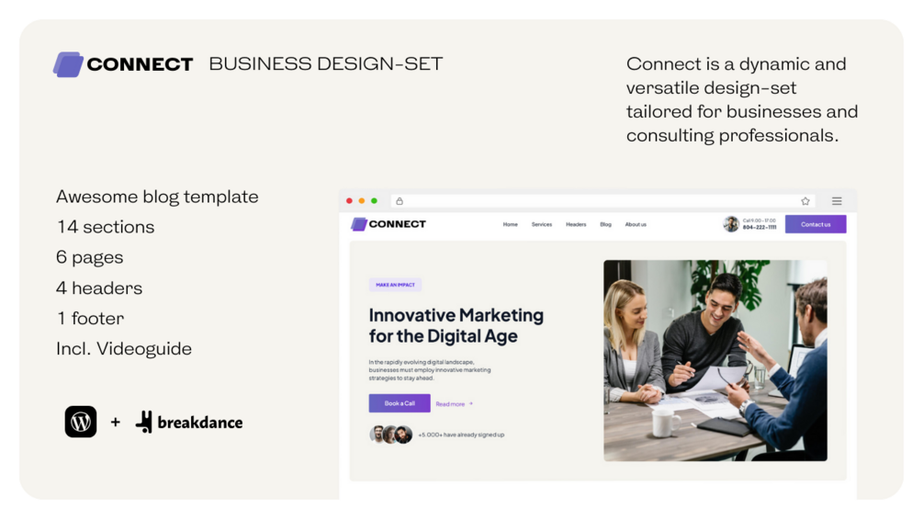This screenshot has height=519, width=923.
Task: Click the Contact us button
Action: [816, 224]
